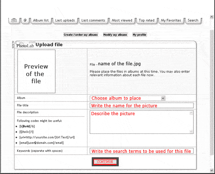Click the file preview thumbnail
The width and height of the screenshot is (215, 174).
[x=36, y=71]
